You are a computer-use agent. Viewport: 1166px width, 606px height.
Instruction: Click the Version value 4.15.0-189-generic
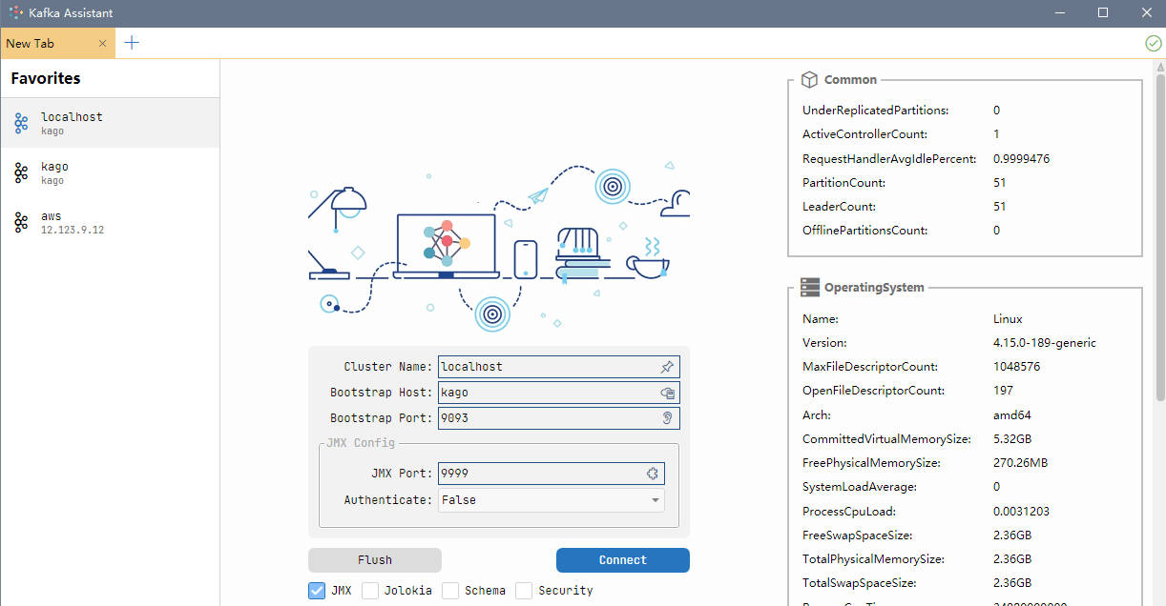pyautogui.click(x=1045, y=343)
